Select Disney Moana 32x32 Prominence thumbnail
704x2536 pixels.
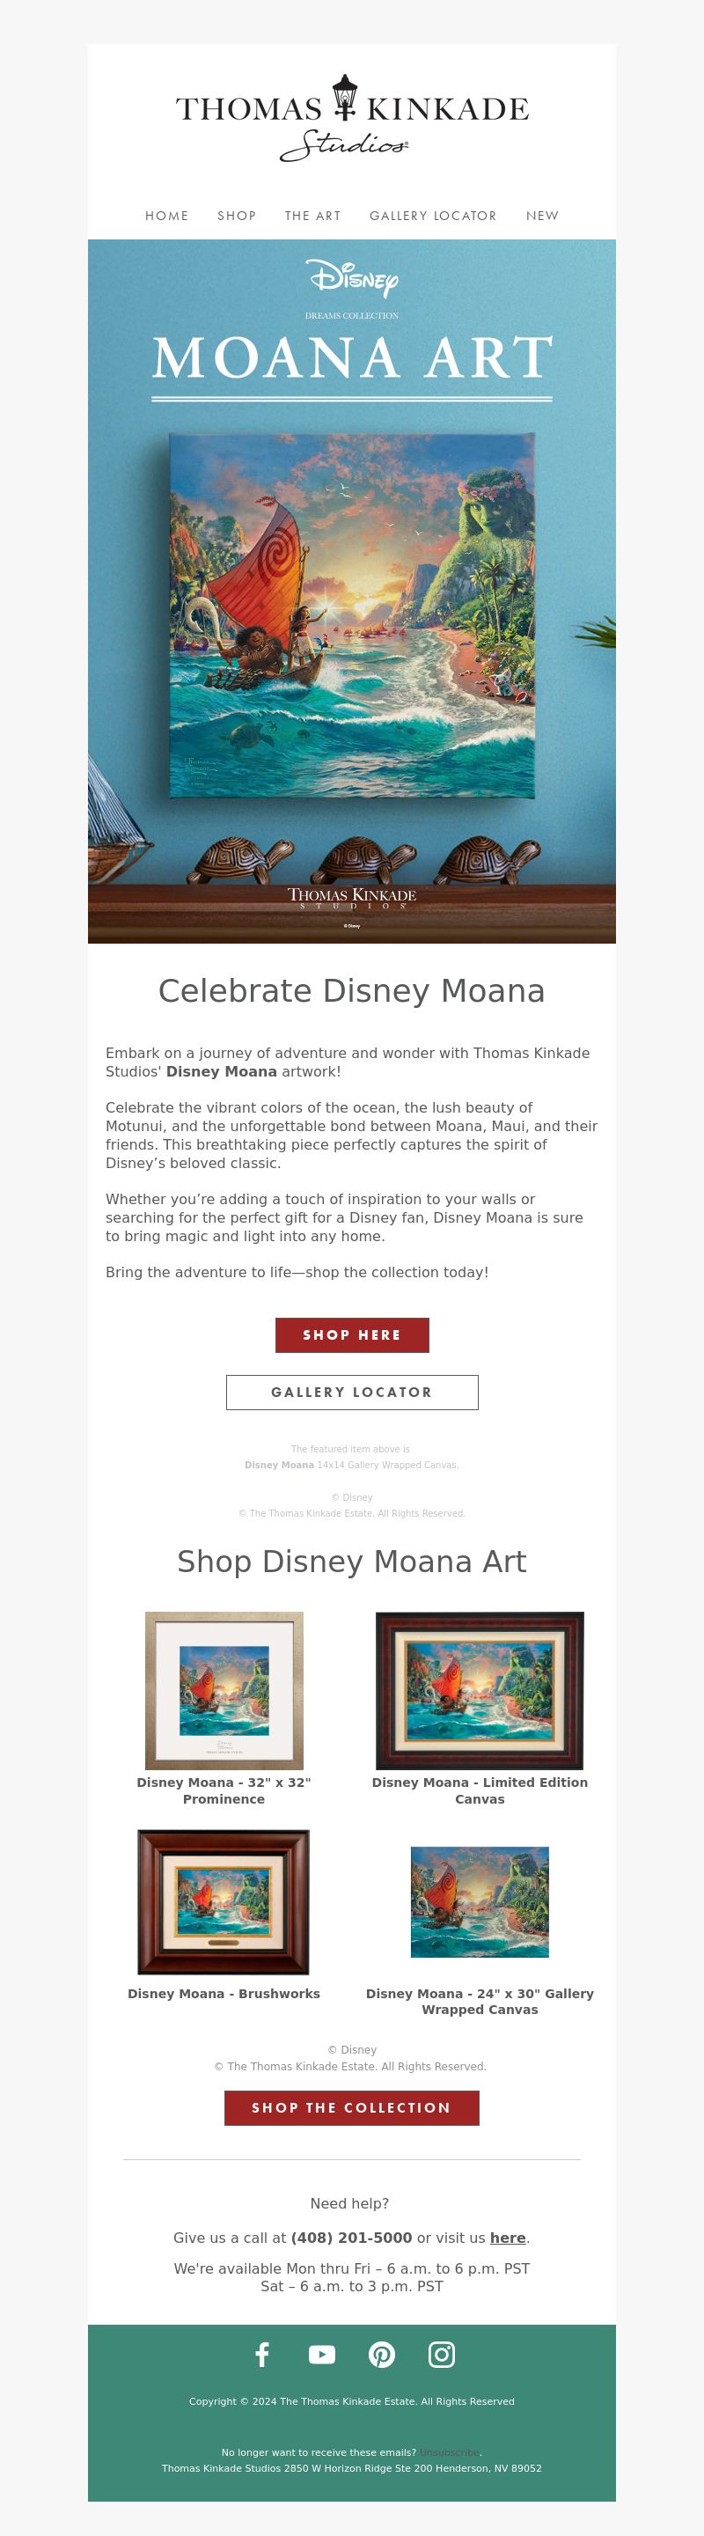(224, 1690)
